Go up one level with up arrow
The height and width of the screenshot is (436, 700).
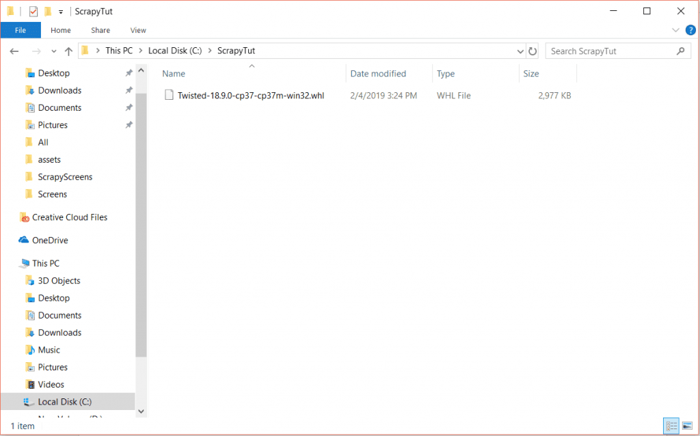coord(68,51)
